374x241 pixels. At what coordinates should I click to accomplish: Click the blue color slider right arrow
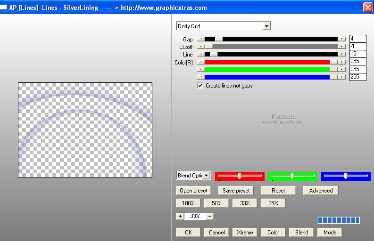(x=341, y=77)
